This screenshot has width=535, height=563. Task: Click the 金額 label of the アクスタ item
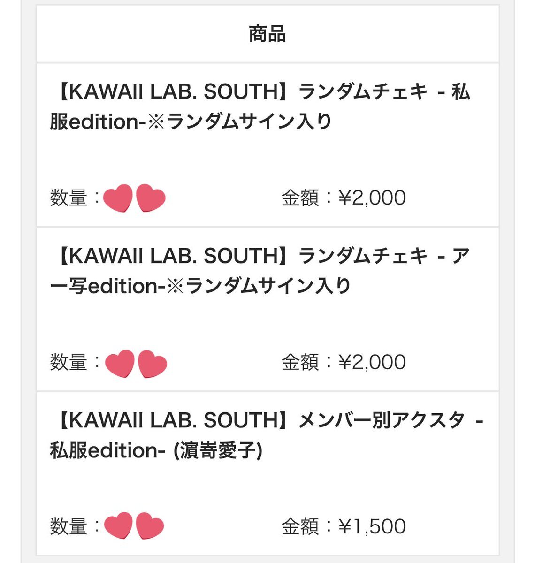pos(300,526)
